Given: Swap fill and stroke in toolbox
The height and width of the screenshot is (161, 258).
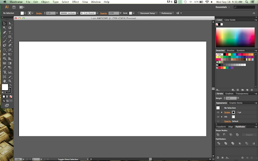Looking at the screenshot, I should tap(11, 85).
